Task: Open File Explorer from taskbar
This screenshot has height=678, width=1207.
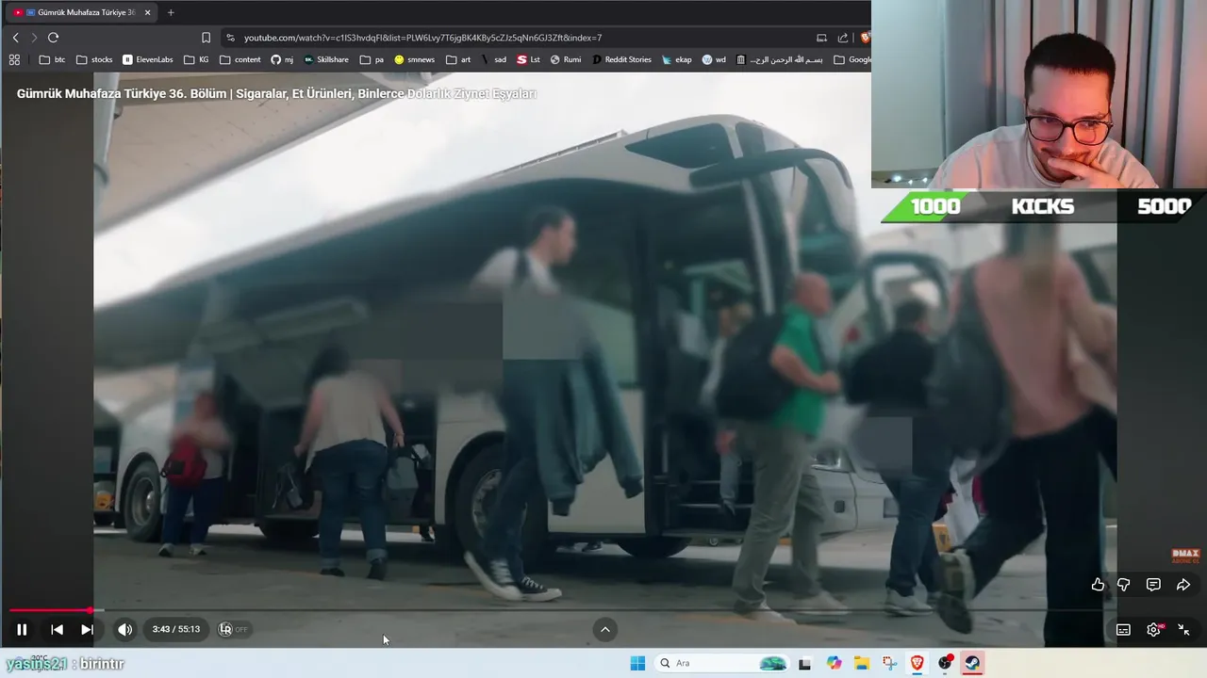Action: pos(862,663)
